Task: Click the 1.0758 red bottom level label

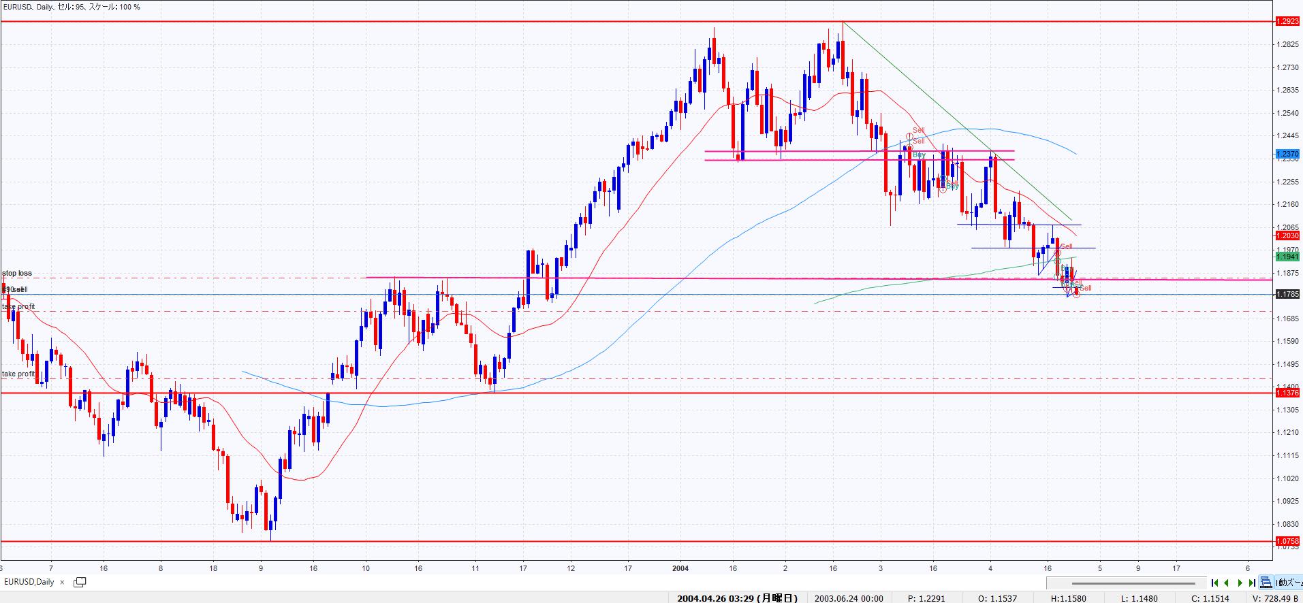Action: click(1287, 541)
